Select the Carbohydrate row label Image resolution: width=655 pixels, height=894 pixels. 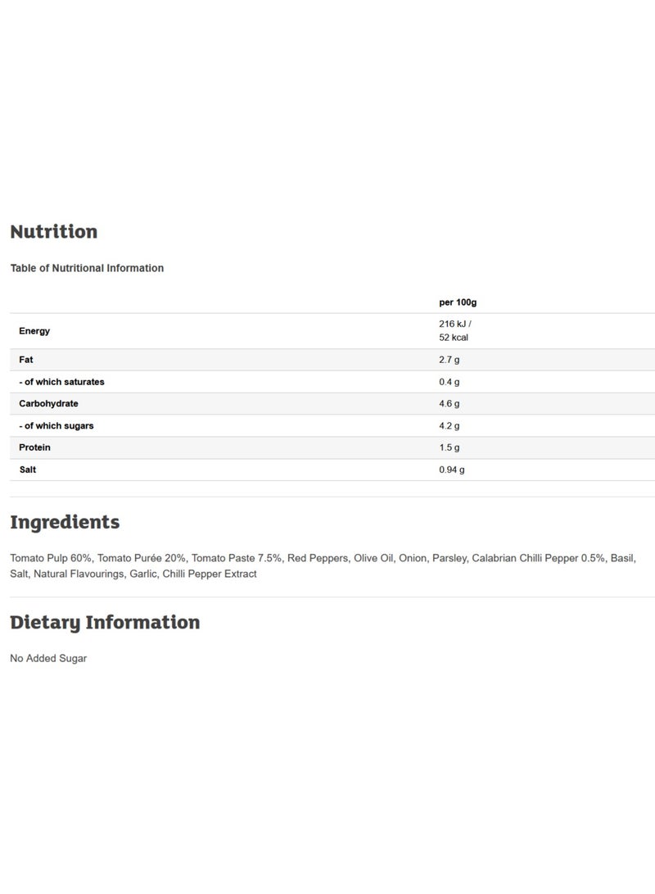[48, 404]
